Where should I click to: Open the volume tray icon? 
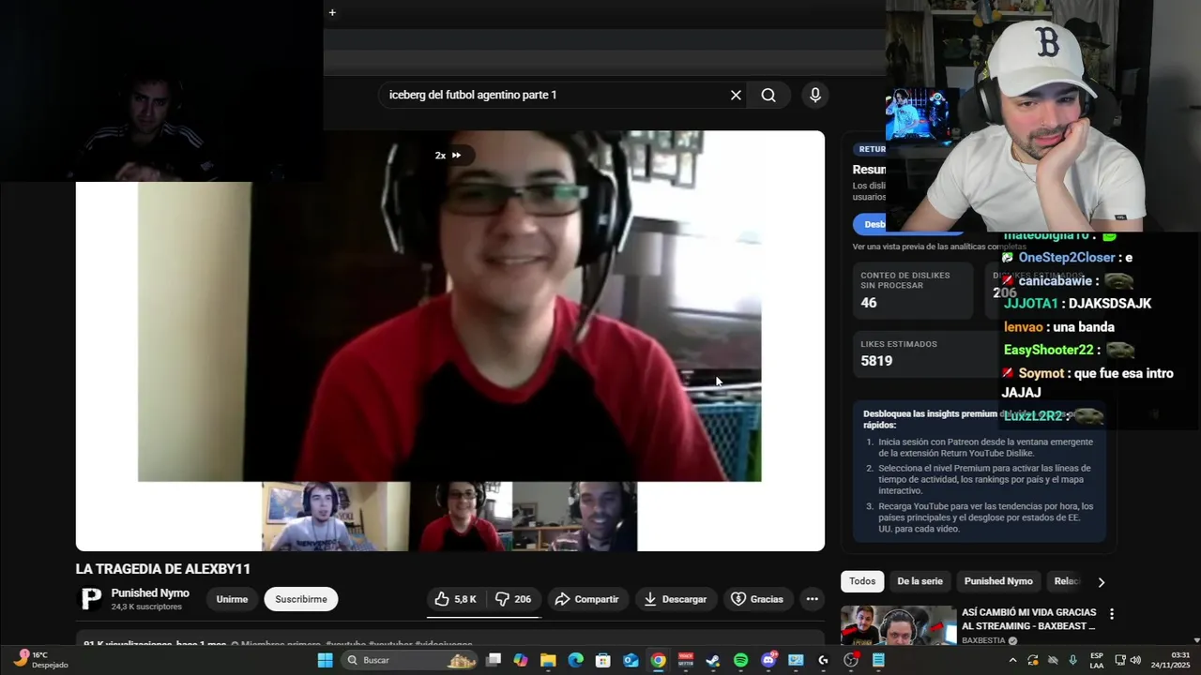pos(1134,660)
